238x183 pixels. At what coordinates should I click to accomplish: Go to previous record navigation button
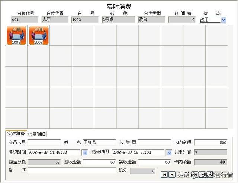(x=172, y=175)
